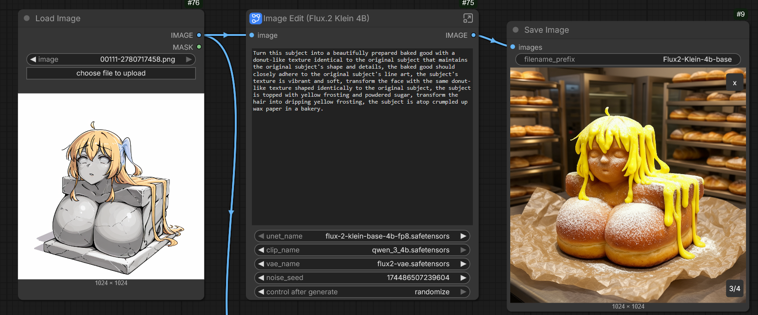This screenshot has height=315, width=758.
Task: Step control after generate to the previous option
Action: point(261,292)
